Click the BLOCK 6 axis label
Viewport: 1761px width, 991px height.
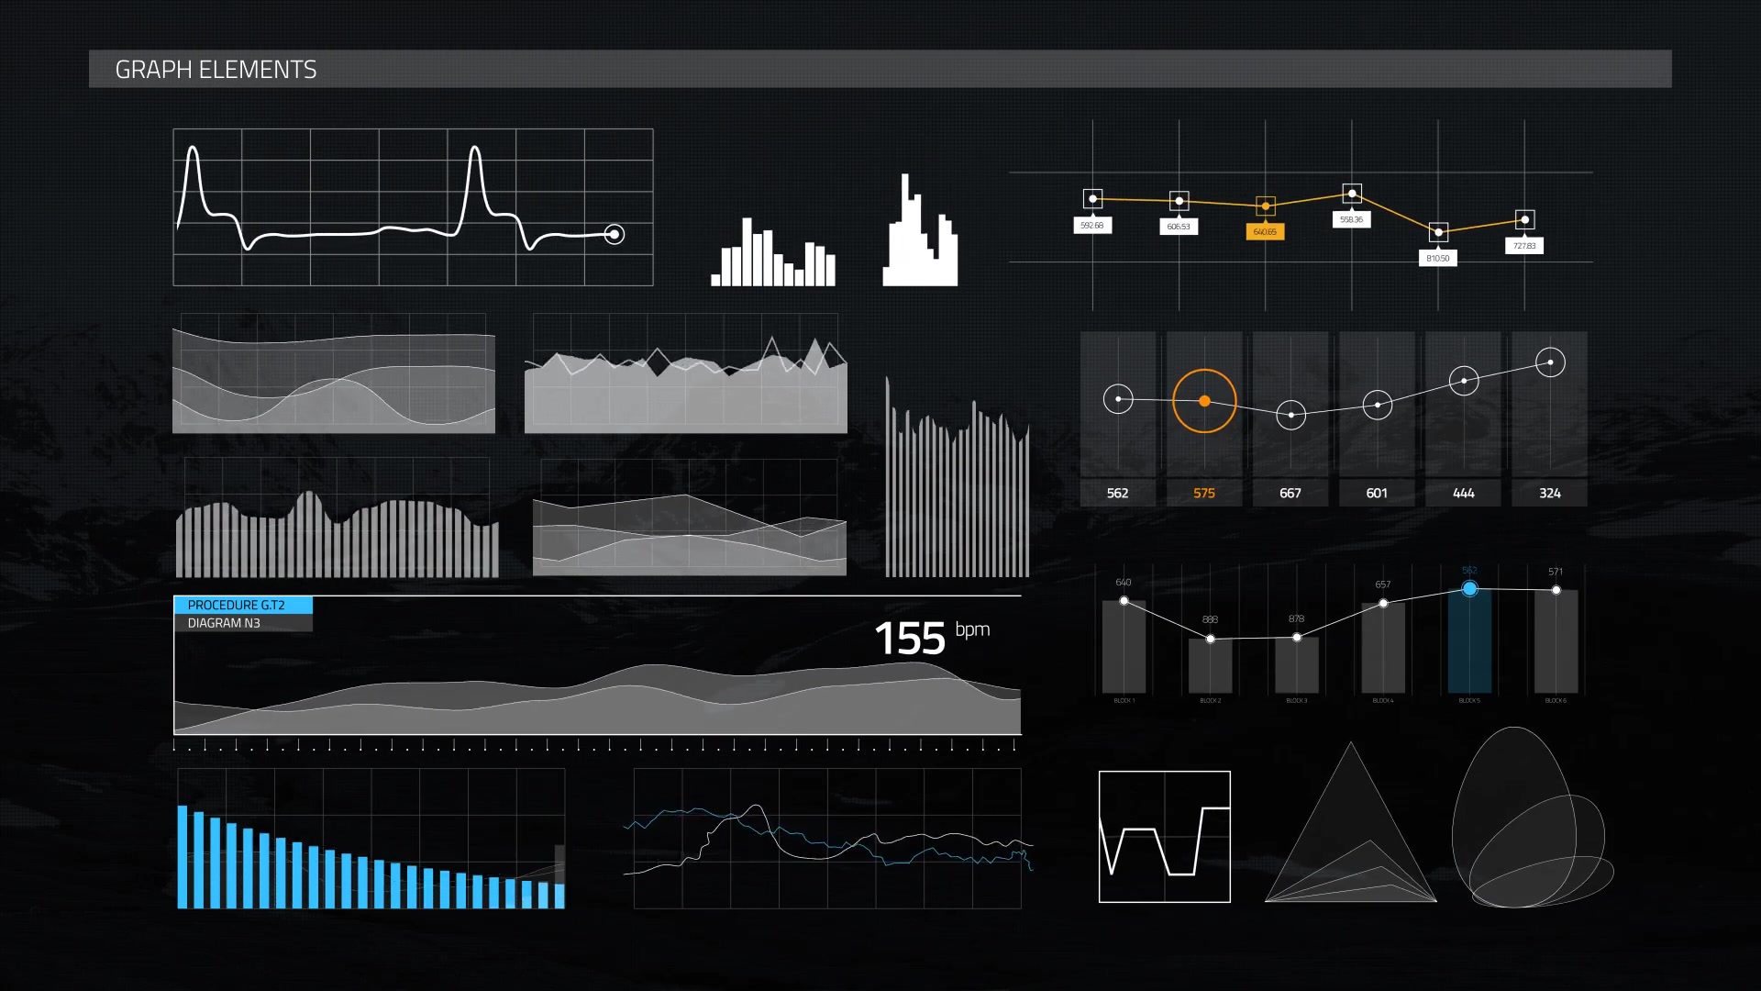pos(1556,701)
